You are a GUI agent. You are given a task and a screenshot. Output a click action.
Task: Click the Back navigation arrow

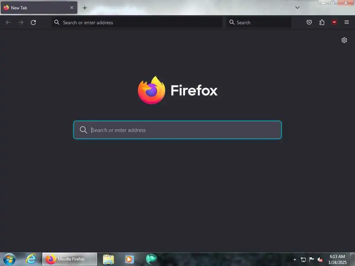(x=8, y=23)
